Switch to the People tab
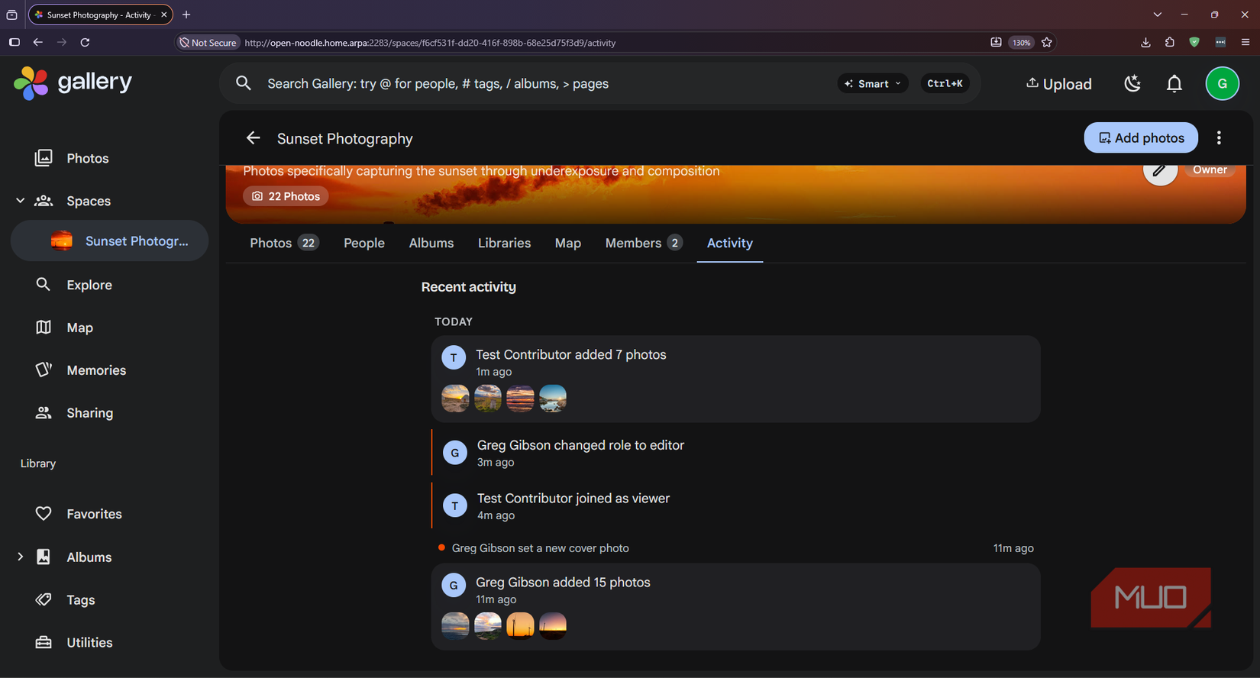Image resolution: width=1260 pixels, height=678 pixels. (364, 244)
